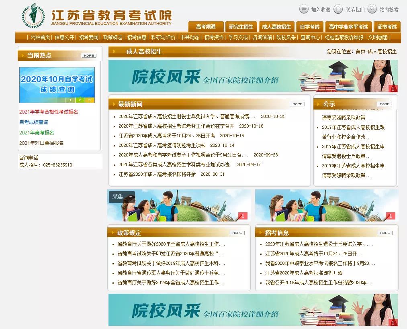Open news 成人高考报名即将开始 dated 2020-08-31
Screen dimensions: 407x329
point(157,174)
